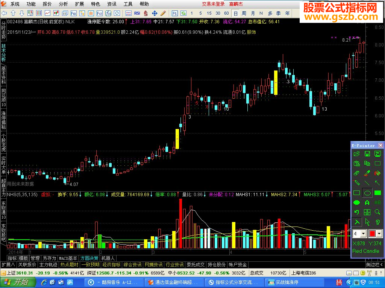Open the candlestick chart toolbar icon

(56, 13)
